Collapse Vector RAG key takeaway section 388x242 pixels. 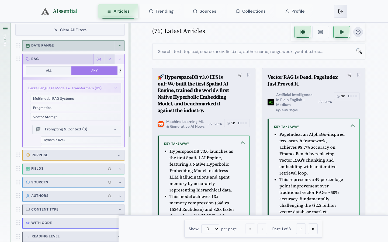353,126
